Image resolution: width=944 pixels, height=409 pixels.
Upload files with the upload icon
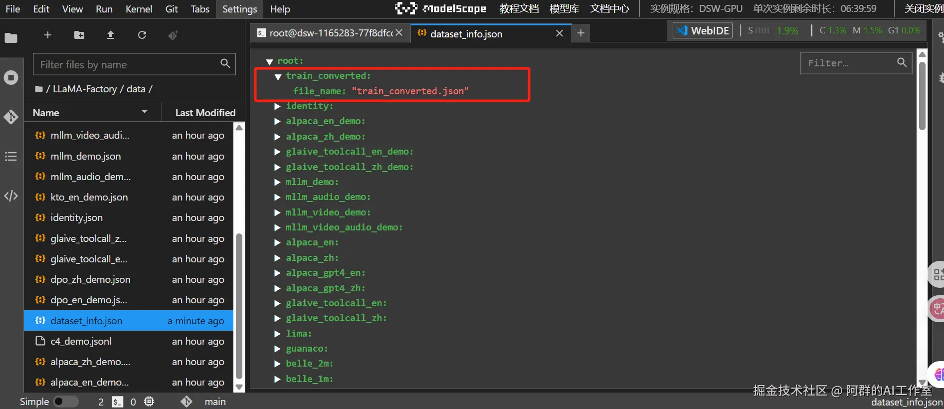pyautogui.click(x=111, y=35)
